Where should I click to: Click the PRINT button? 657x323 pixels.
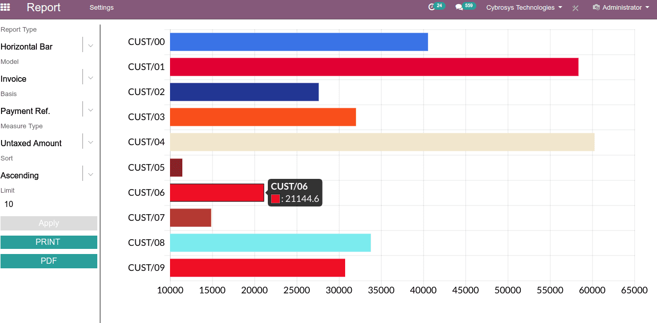coord(49,242)
